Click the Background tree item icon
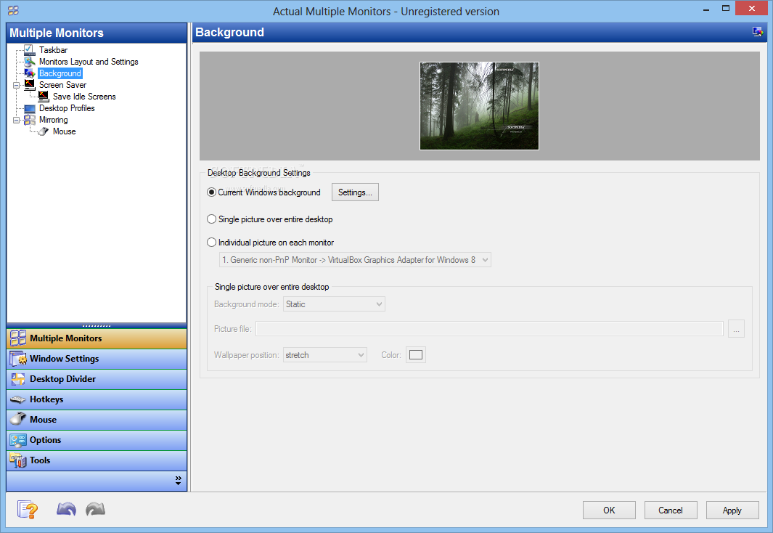Screen dimensions: 773x533 [x=29, y=73]
